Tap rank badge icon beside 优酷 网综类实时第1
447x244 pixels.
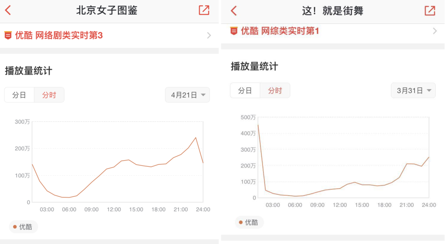[234, 31]
